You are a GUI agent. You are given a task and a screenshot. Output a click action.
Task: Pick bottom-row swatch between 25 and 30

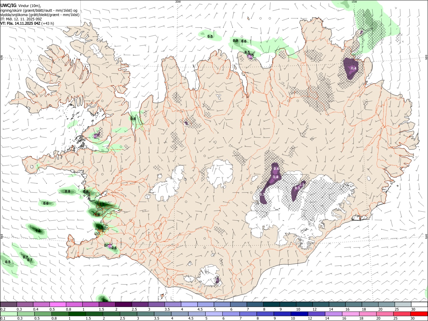tap(402, 314)
